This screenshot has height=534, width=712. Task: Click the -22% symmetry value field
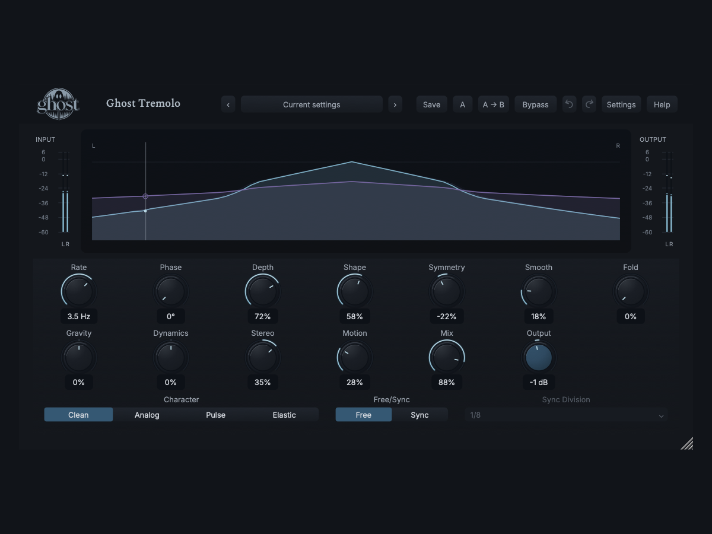point(447,316)
